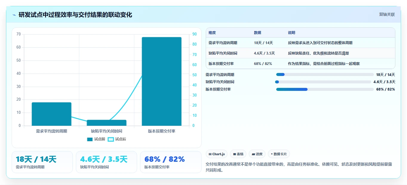Click the left axis value 70
The image size is (407, 185).
click(x=19, y=34)
